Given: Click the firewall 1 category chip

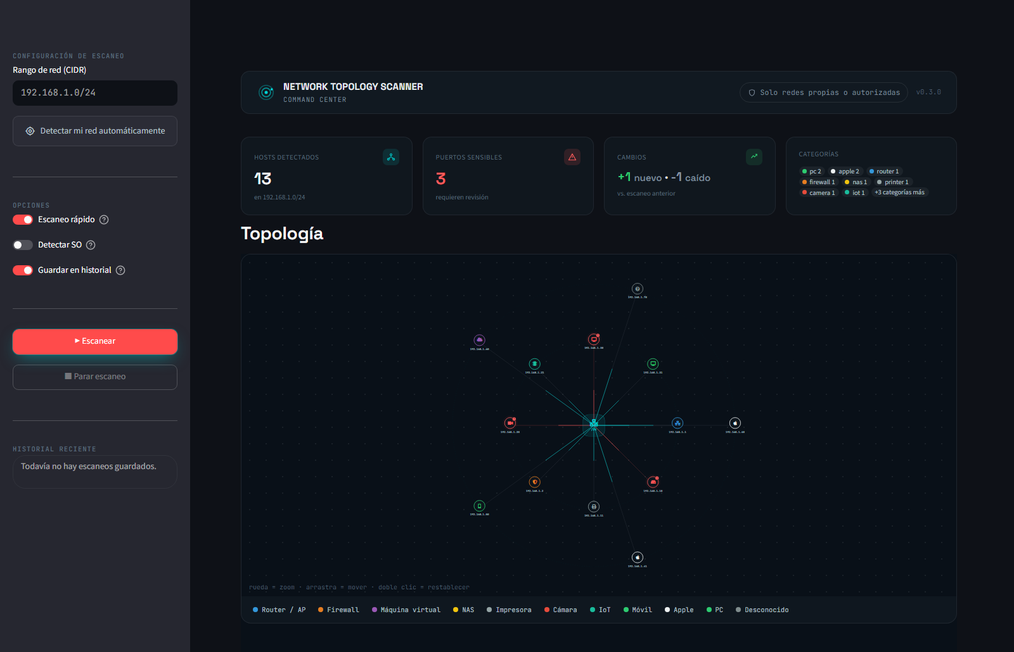Looking at the screenshot, I should [818, 182].
